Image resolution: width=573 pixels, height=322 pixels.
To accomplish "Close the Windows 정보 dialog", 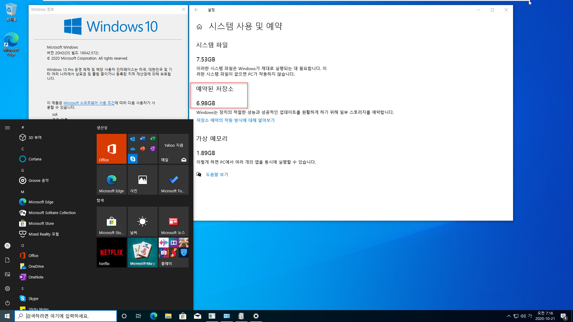I will [184, 9].
